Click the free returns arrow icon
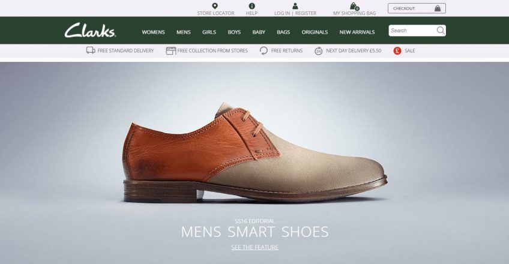This screenshot has width=509, height=264. coord(264,51)
